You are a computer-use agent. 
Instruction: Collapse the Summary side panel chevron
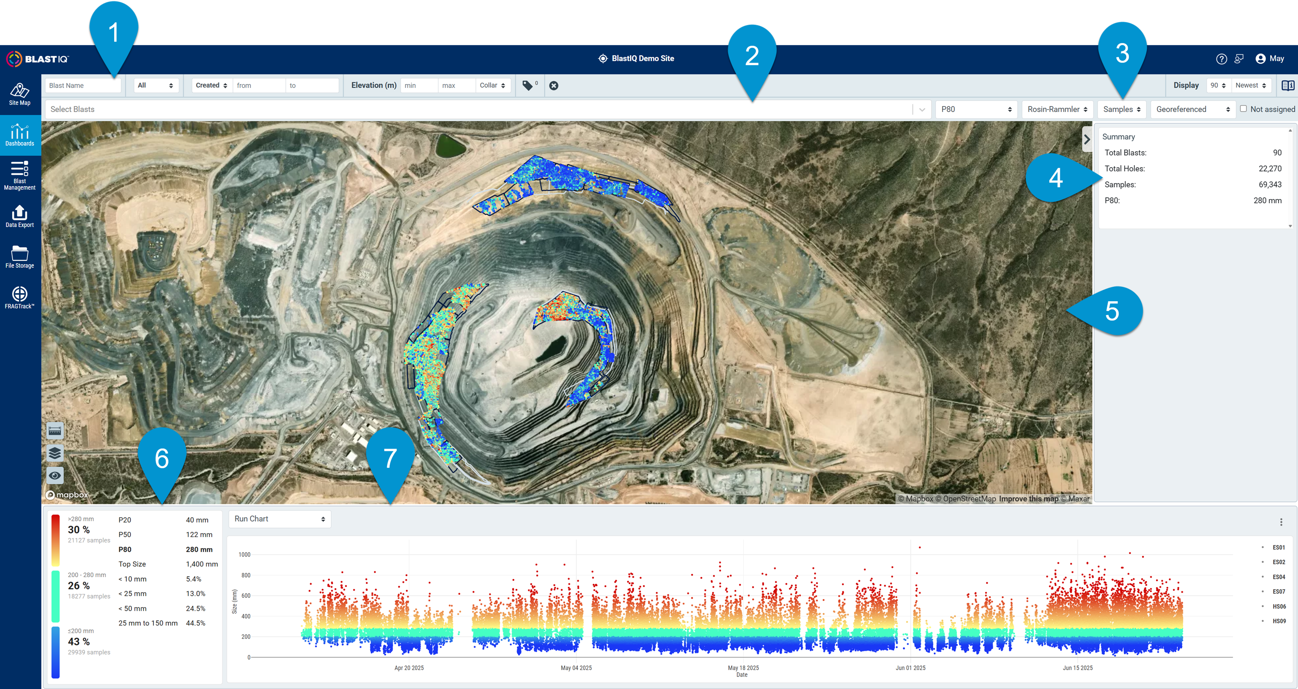click(x=1087, y=139)
